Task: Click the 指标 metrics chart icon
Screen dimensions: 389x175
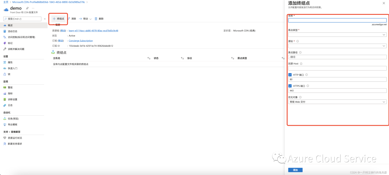Action: [x=5, y=94]
